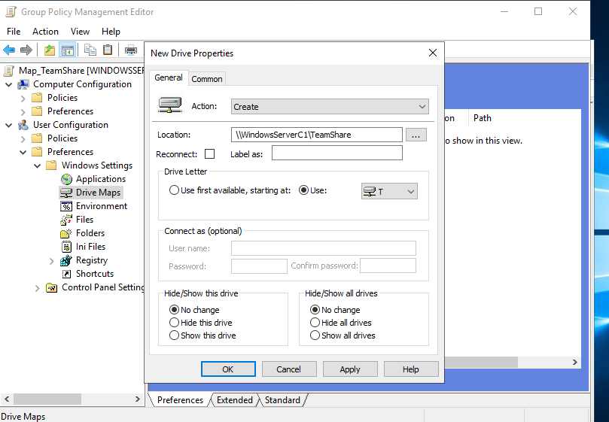Click the Print toolbar icon
The image size is (609, 422).
pyautogui.click(x=131, y=50)
